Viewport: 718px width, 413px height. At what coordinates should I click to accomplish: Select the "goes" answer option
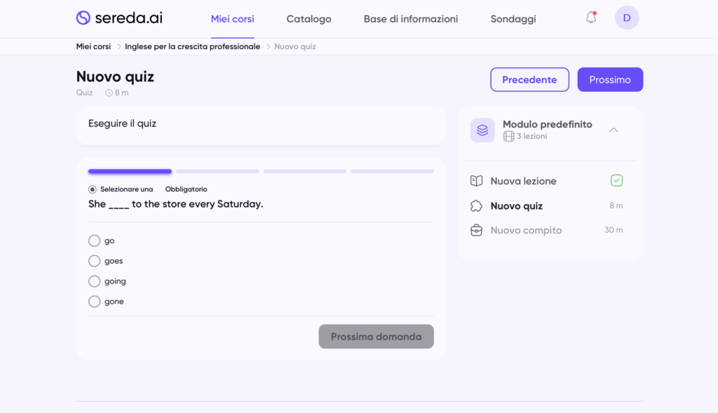pos(94,261)
